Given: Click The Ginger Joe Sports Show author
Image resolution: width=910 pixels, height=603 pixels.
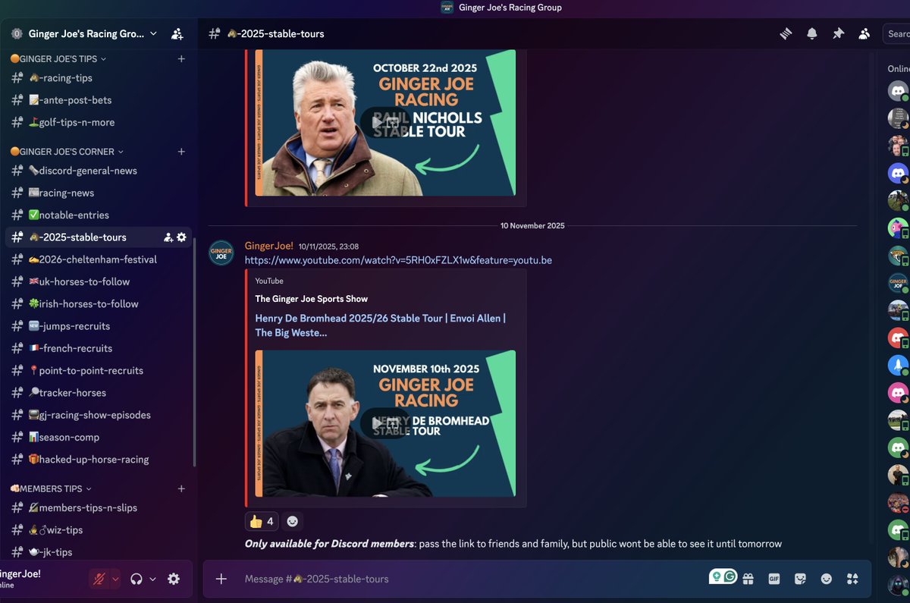Looking at the screenshot, I should click(311, 299).
